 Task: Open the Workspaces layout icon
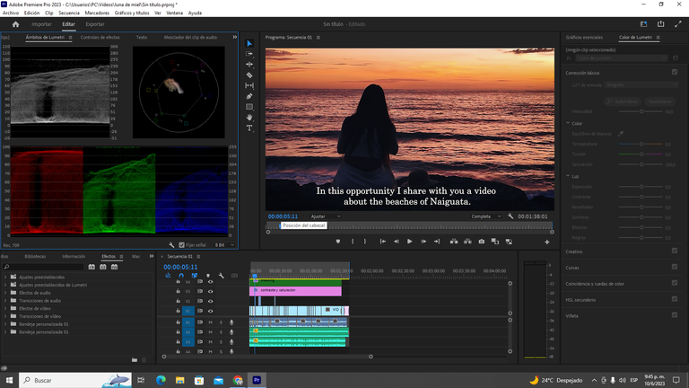point(644,24)
